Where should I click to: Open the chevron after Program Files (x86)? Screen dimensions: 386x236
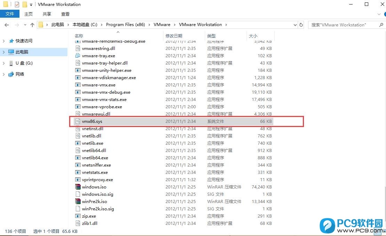pos(149,25)
